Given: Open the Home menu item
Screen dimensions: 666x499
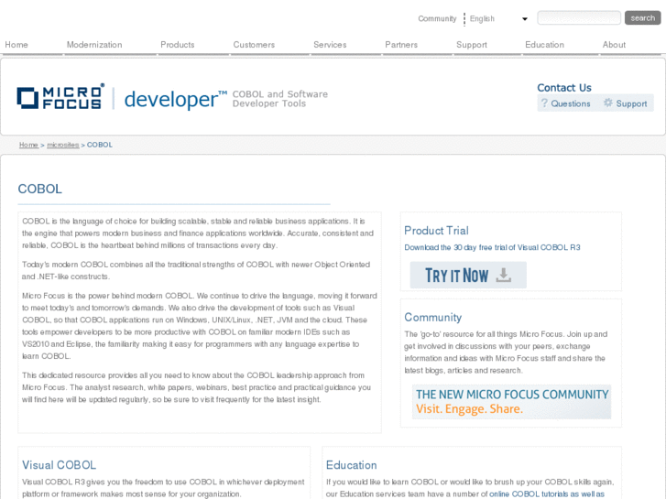Looking at the screenshot, I should point(16,45).
